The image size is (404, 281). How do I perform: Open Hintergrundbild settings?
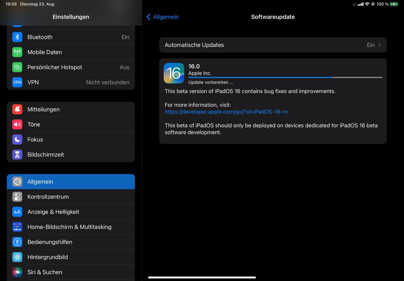(71, 257)
